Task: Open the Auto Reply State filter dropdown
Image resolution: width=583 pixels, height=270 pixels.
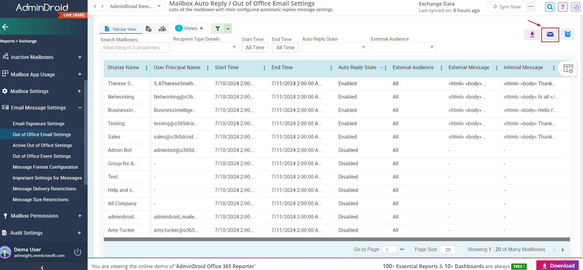Action: [x=335, y=47]
